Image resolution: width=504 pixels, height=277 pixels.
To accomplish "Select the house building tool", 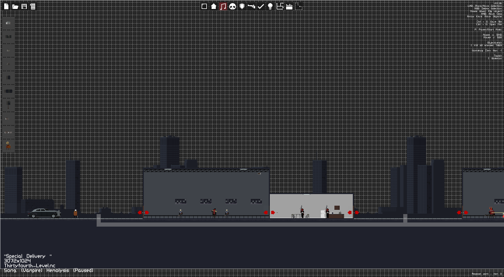I will point(214,6).
